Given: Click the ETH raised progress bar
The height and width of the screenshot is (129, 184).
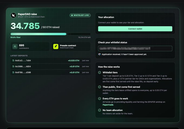Looking at the screenshot, I should [51, 34].
